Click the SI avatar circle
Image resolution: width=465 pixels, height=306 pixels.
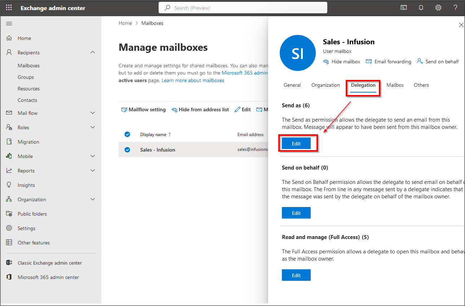point(298,53)
